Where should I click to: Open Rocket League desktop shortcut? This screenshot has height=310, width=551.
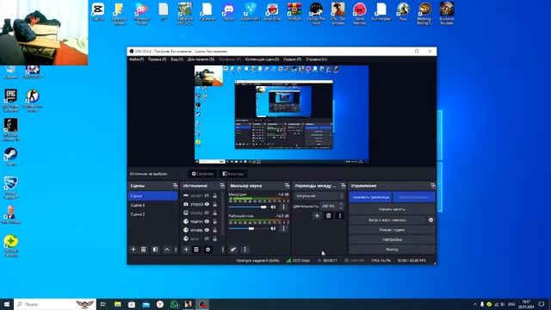10,188
